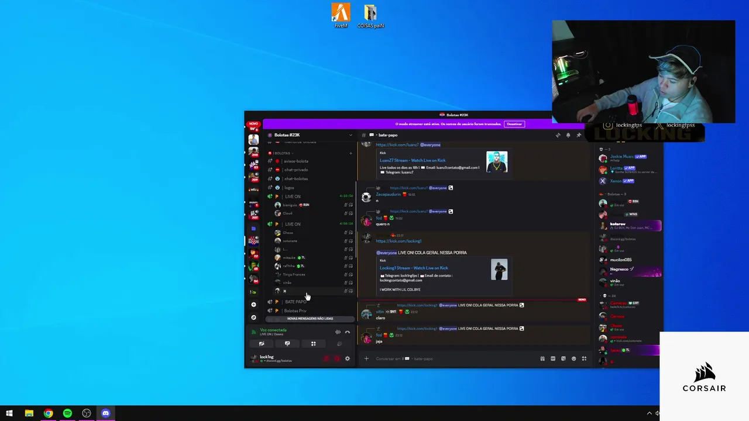The image size is (749, 421).
Task: Click Desativar in streamer mode banner
Action: [514, 124]
